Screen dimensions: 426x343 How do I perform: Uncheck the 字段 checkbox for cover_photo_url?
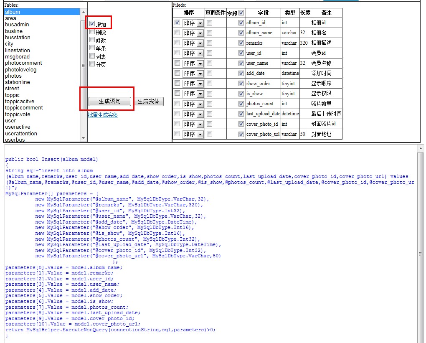coord(241,134)
